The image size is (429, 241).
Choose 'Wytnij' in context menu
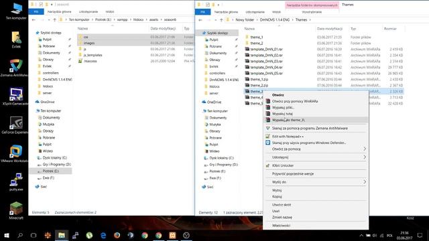[316, 190]
